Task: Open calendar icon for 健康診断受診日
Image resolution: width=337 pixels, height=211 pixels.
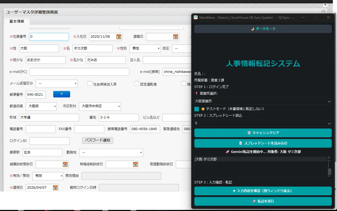Action: [x=65, y=164]
